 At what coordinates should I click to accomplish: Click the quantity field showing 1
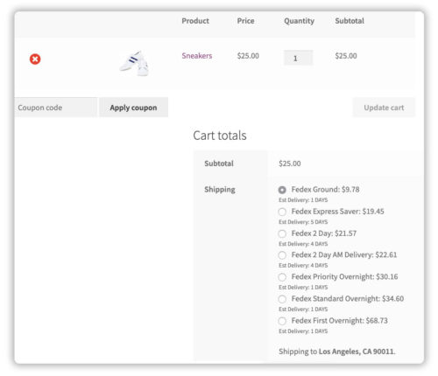click(298, 58)
